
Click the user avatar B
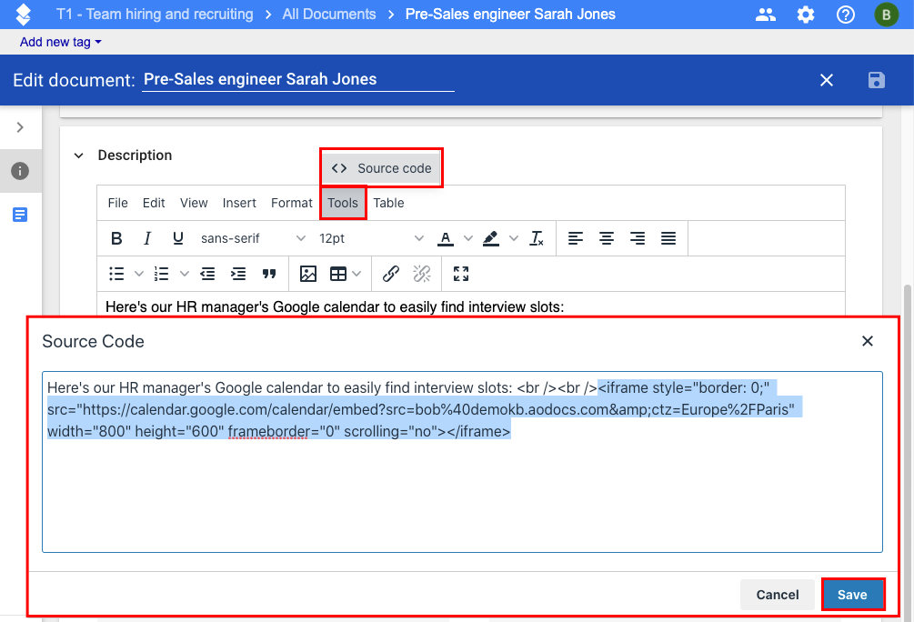[886, 15]
